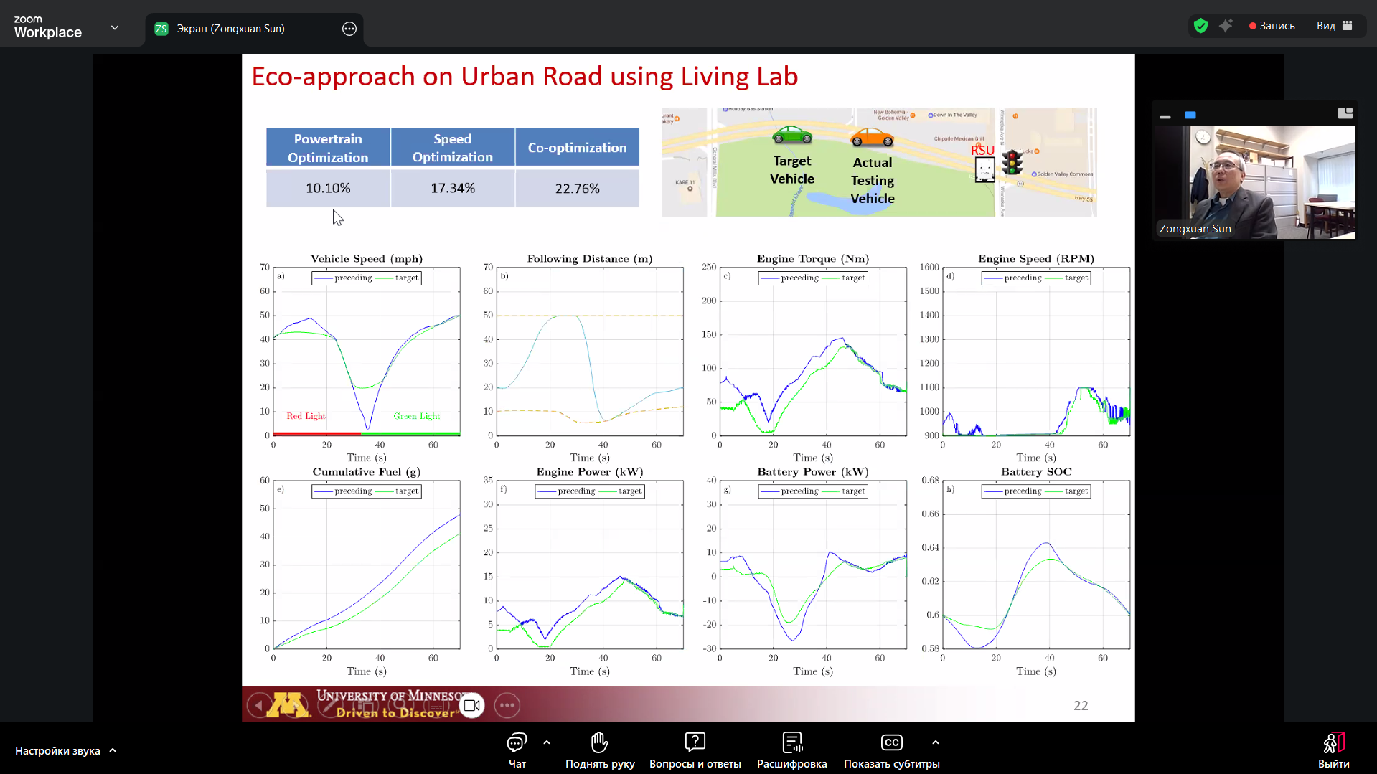Open Вопросы и ответы Q&A panel

pos(695,749)
